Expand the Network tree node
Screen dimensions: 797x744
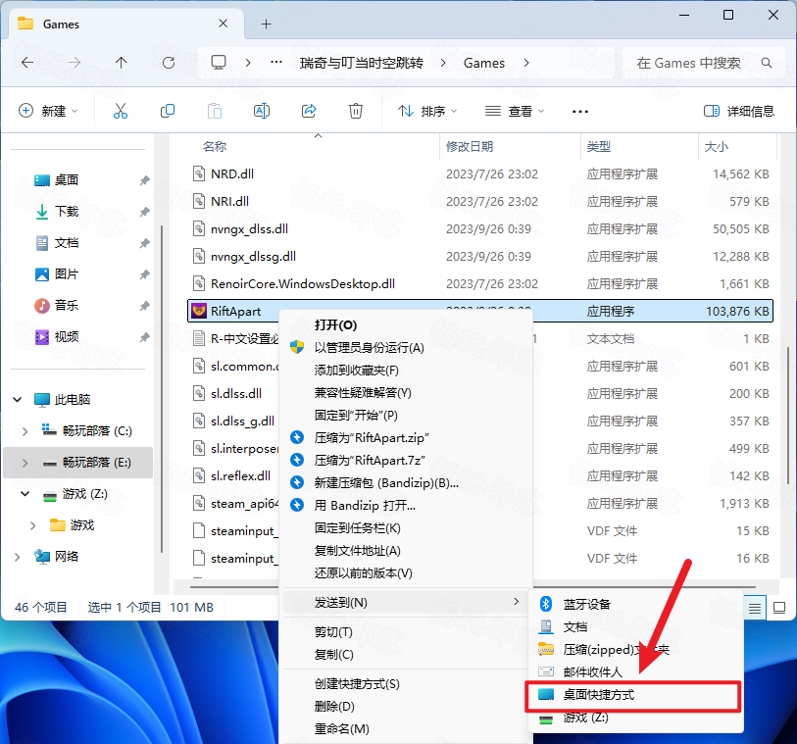(x=18, y=557)
